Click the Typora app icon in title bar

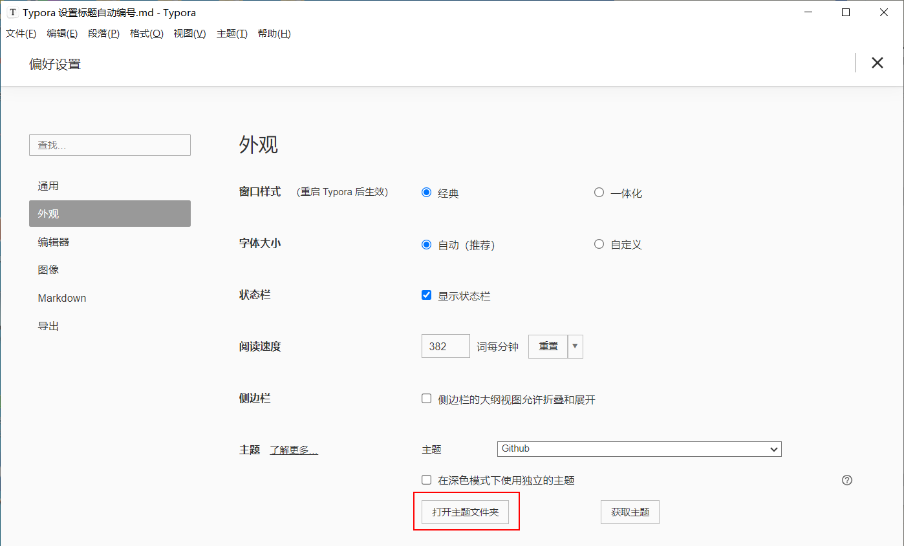12,12
